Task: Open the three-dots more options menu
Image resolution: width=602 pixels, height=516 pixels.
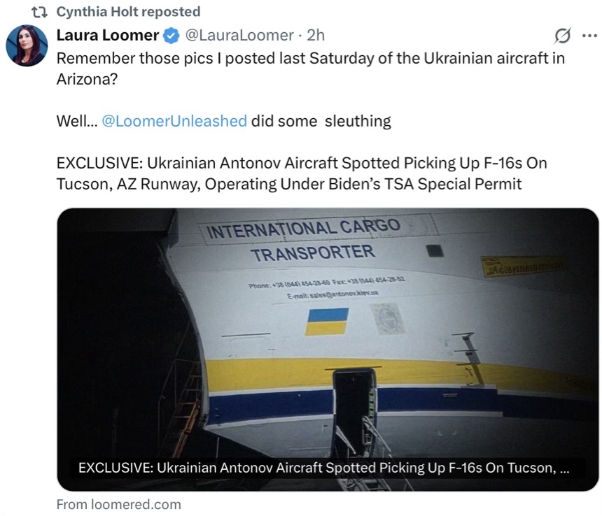Action: coord(589,36)
